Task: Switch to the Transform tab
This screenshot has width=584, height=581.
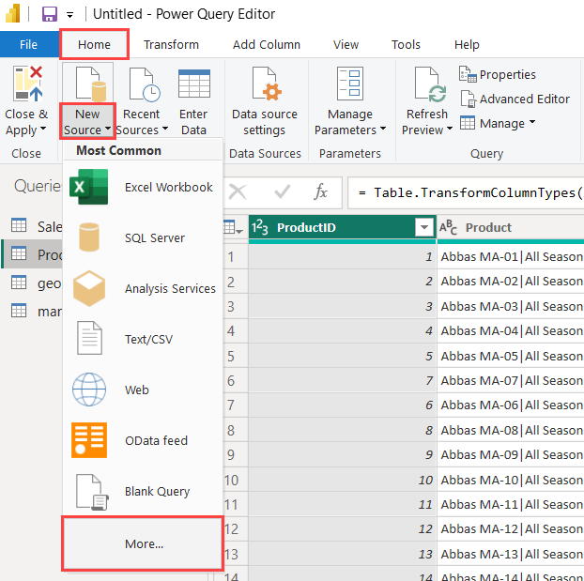Action: coord(171,45)
